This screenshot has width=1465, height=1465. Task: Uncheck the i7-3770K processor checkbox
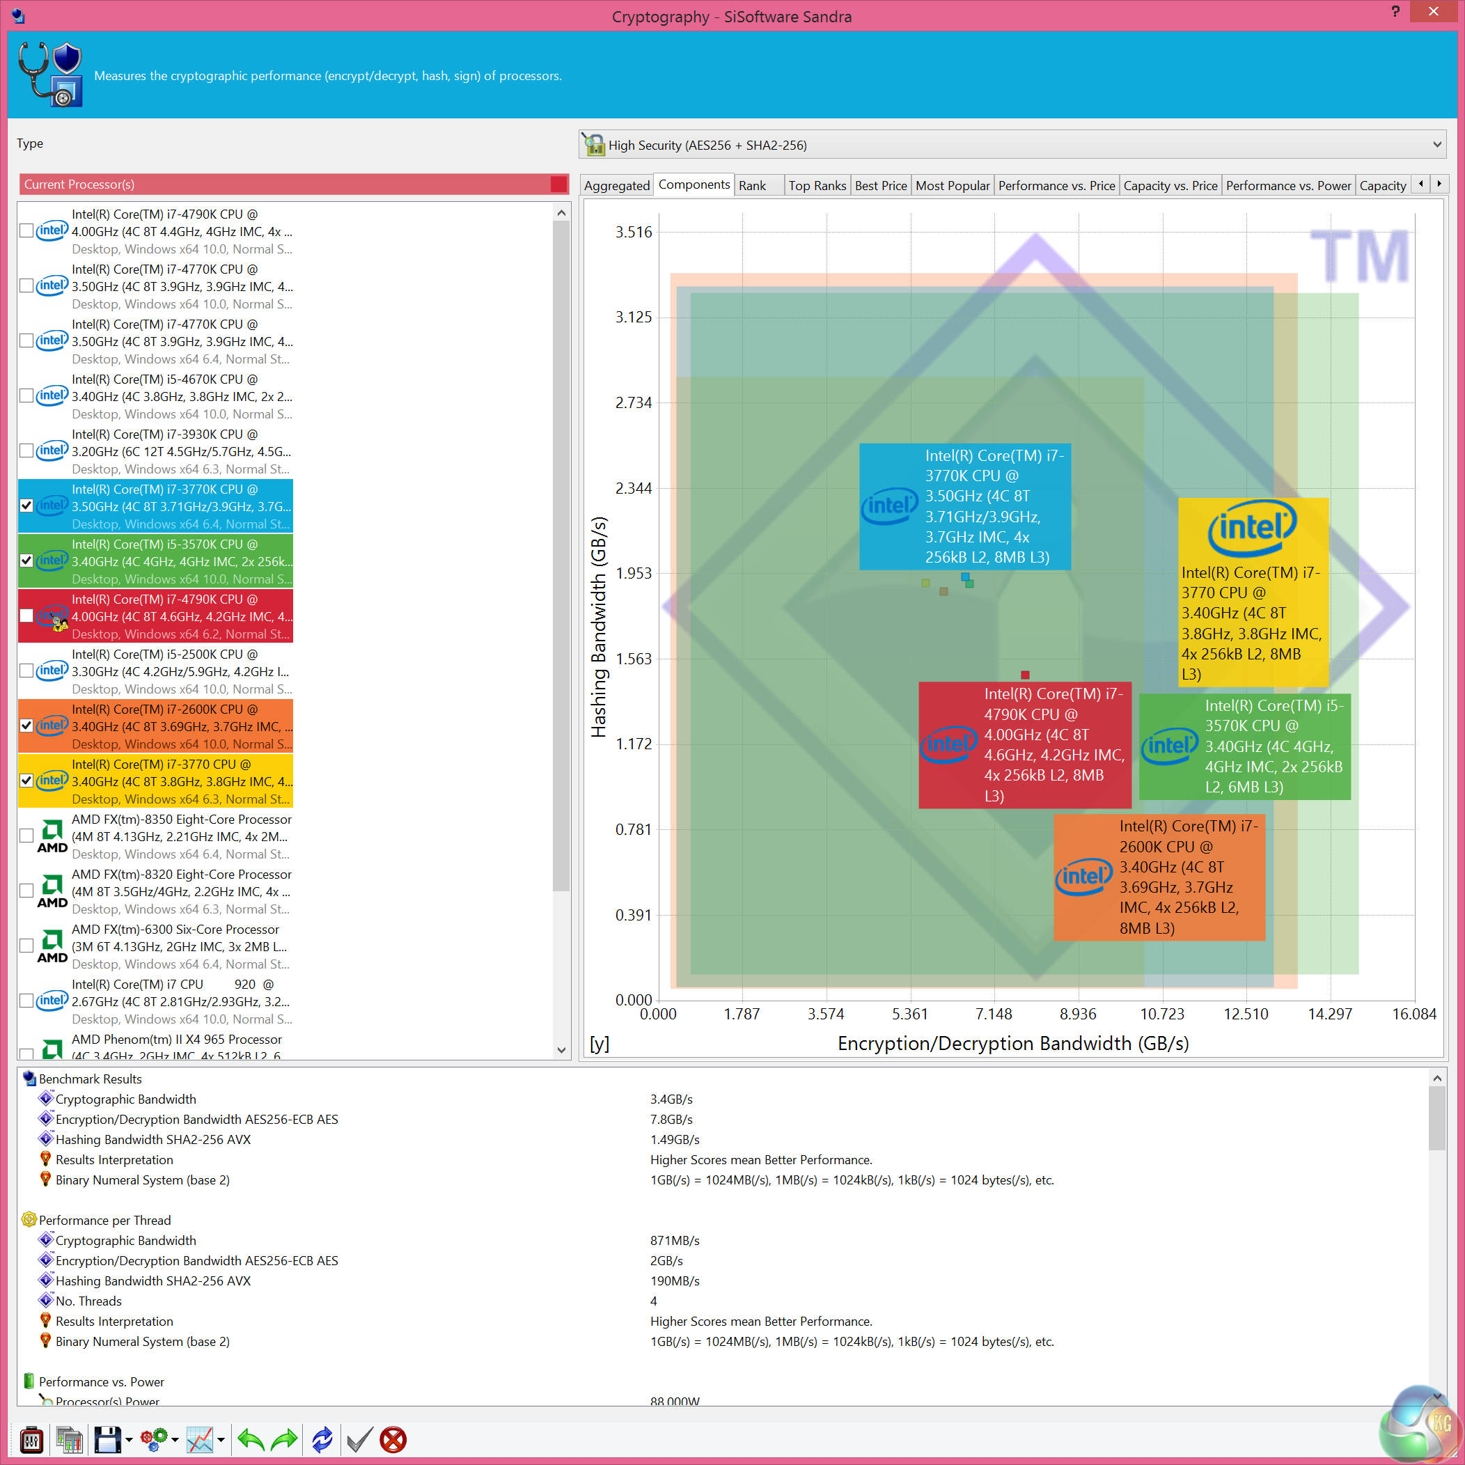(x=26, y=506)
